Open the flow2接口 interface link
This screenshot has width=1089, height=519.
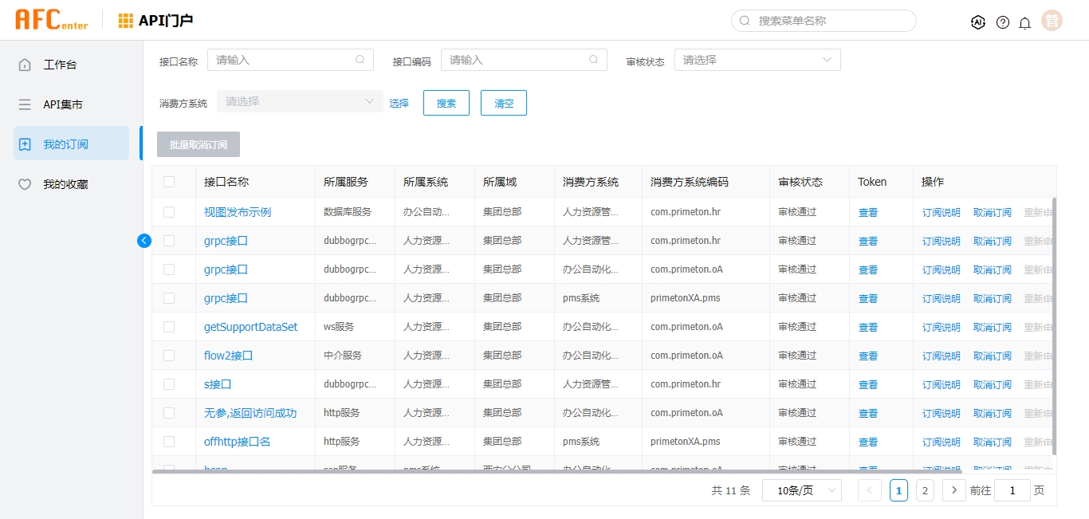228,356
